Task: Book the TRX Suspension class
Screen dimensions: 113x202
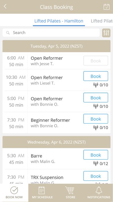Action: 96,176
